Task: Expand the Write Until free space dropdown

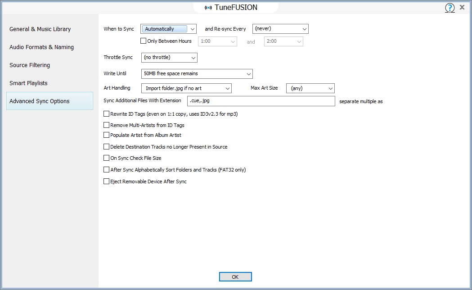Action: [197, 73]
